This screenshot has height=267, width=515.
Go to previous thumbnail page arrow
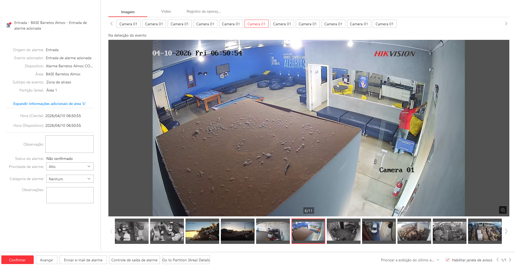[111, 231]
